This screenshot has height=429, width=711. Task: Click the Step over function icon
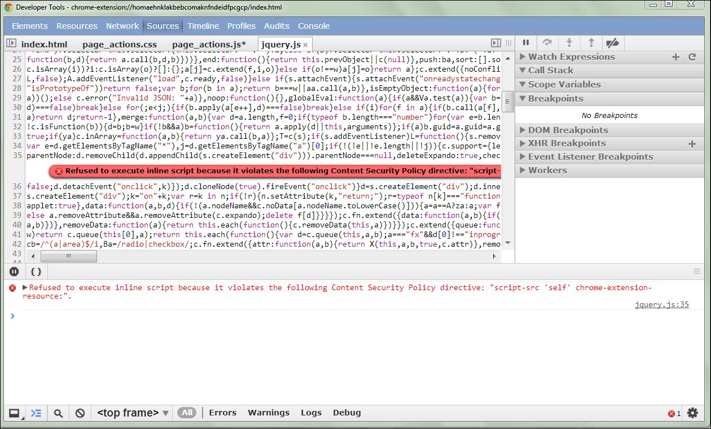tap(547, 42)
